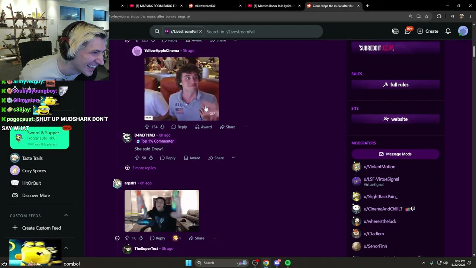This screenshot has width=476, height=268.
Task: Collapse the Custom Feeds section
Action: [x=66, y=216]
